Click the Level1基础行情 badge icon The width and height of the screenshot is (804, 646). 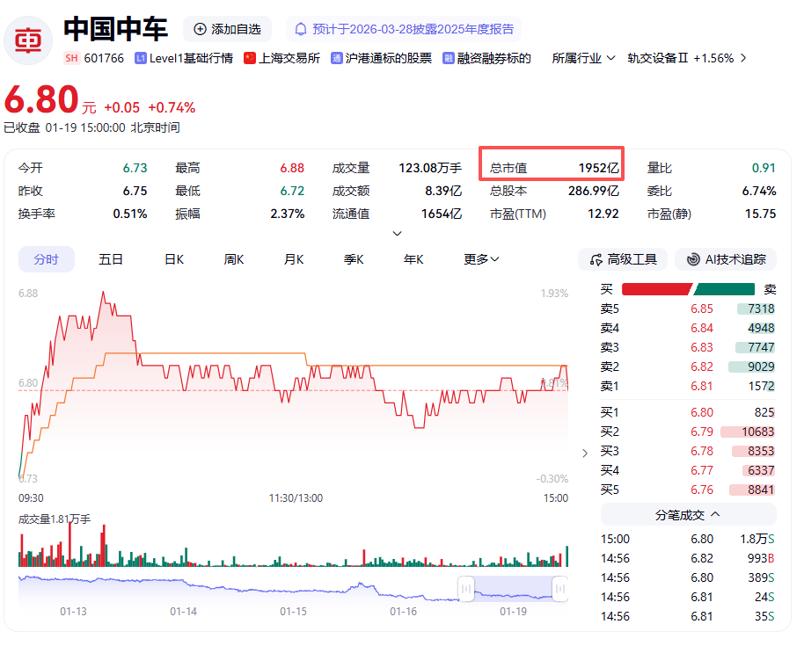click(x=141, y=58)
